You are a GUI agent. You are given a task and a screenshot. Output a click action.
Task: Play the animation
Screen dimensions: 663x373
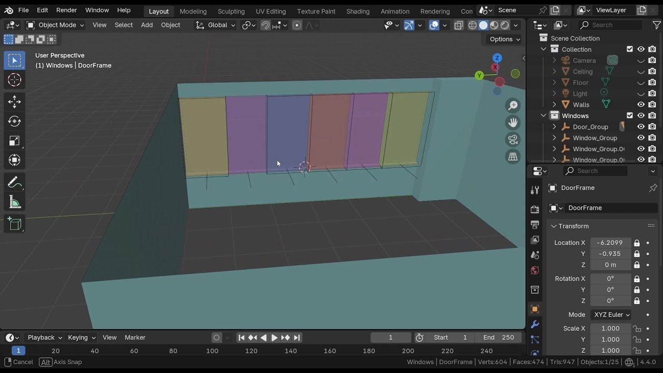coord(275,337)
